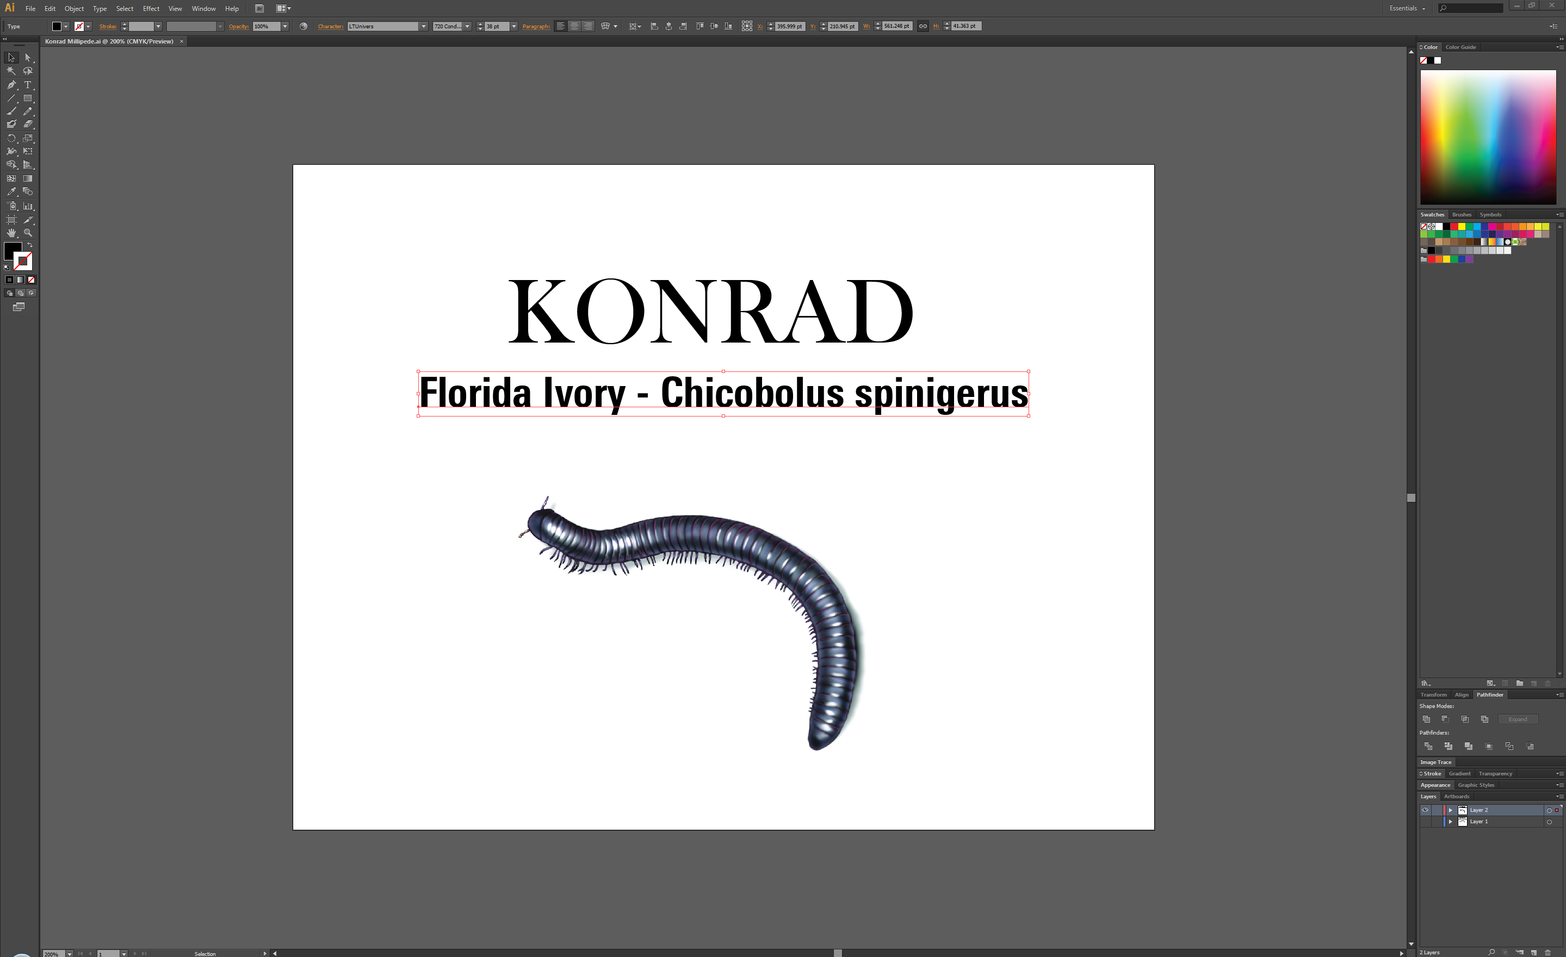Select the Pencil tool
1566x957 pixels.
tap(28, 111)
